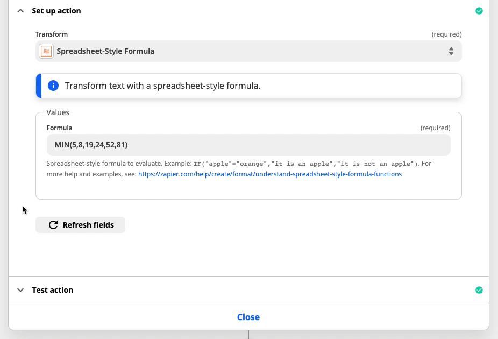Click the blue info icon
498x339 pixels.
click(x=53, y=86)
